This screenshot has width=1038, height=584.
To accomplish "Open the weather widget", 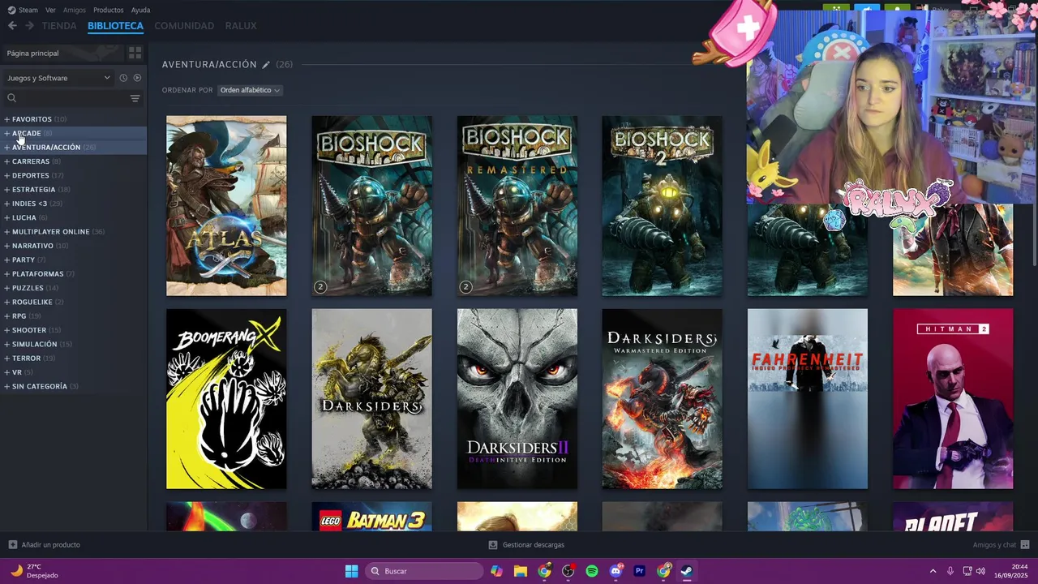I will (x=34, y=571).
